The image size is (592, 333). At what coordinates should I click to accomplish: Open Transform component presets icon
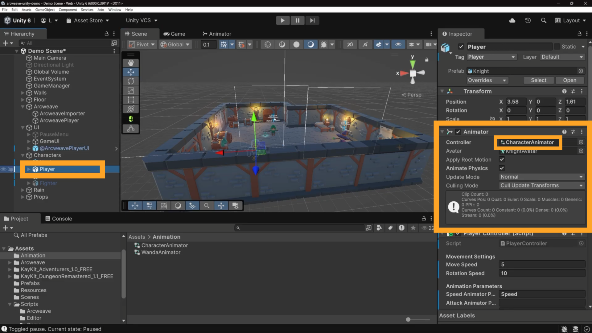tap(573, 91)
